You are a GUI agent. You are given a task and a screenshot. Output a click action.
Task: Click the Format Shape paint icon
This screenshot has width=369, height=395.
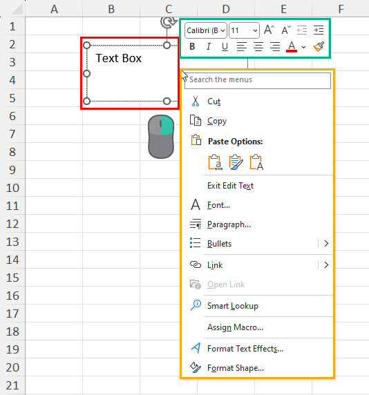[196, 367]
